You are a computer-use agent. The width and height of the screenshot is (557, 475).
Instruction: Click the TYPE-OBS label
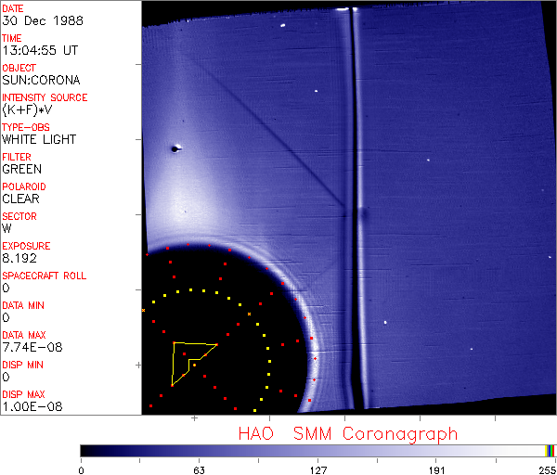tap(26, 127)
